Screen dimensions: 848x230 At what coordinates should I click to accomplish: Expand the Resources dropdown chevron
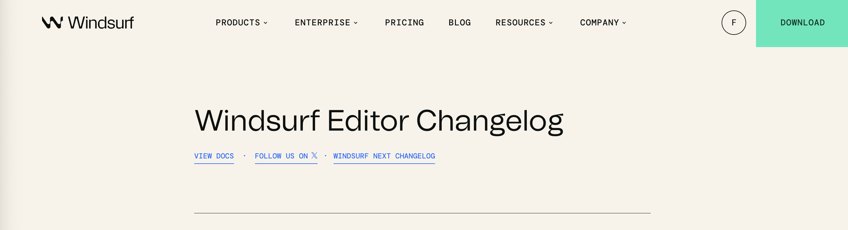click(551, 23)
